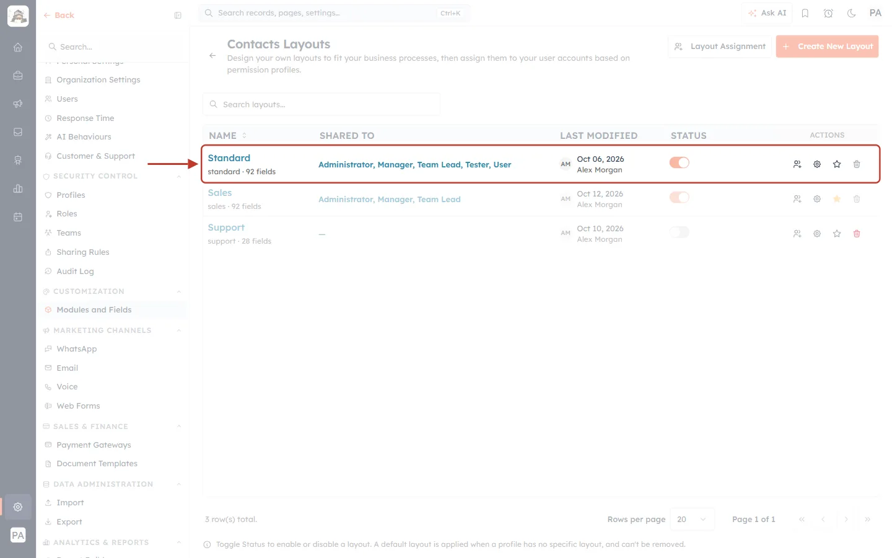Image resolution: width=892 pixels, height=558 pixels.
Task: Enable the Support layout status switch
Action: (680, 232)
